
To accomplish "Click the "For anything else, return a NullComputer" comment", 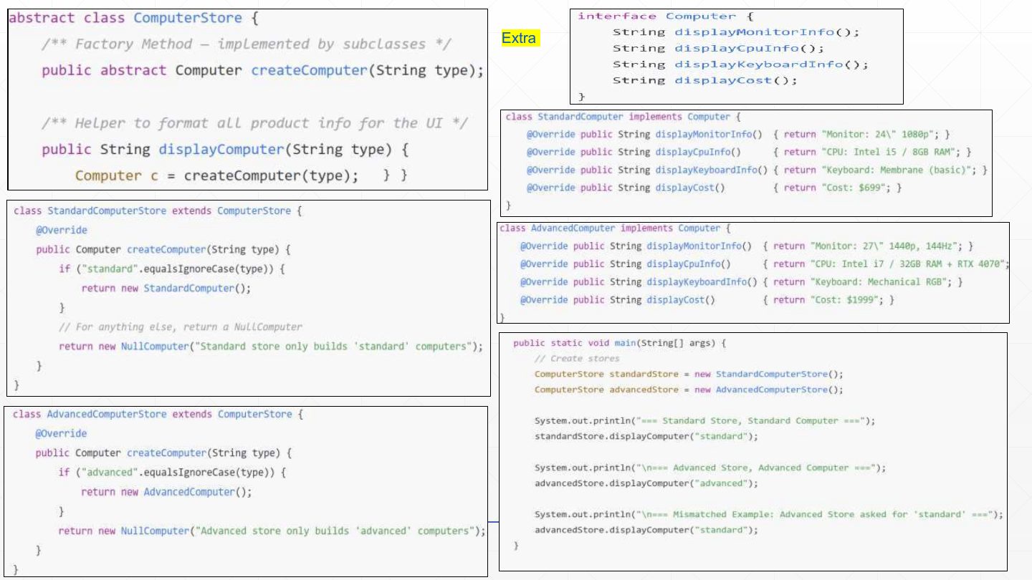I will (x=181, y=327).
